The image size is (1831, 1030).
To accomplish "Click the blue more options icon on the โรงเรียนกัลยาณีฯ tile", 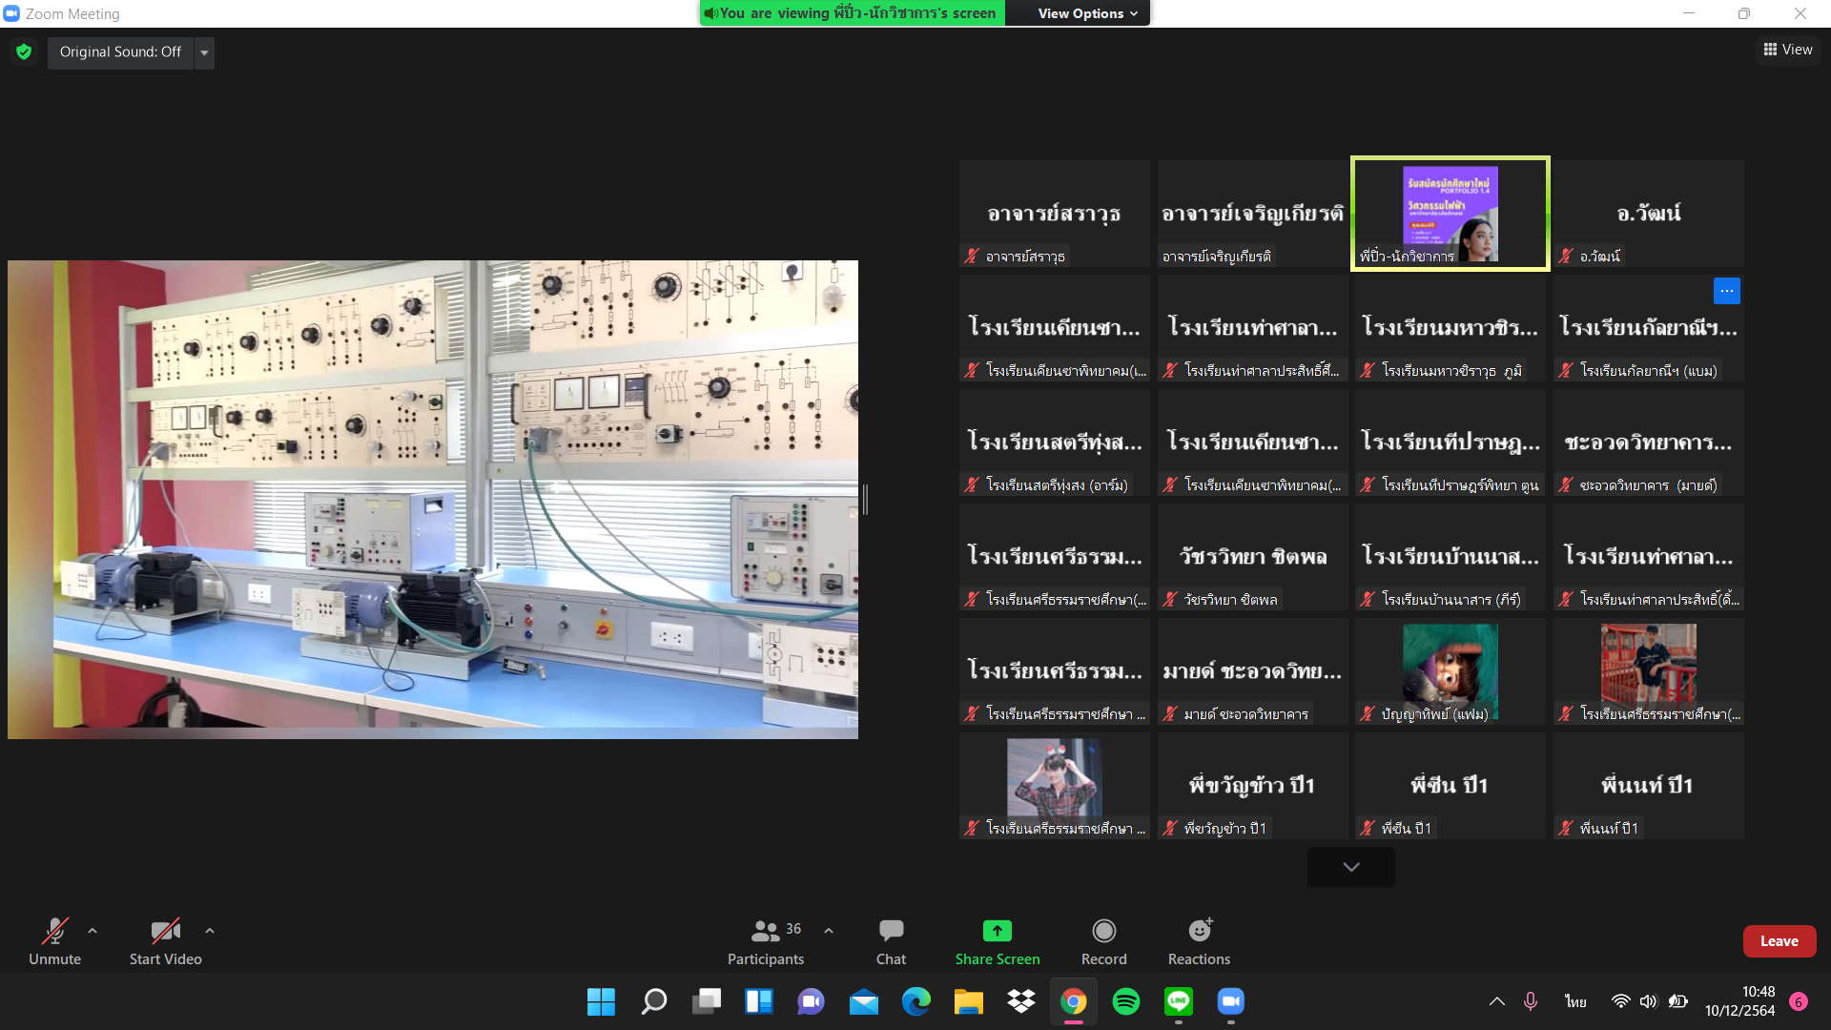I will pos(1726,291).
